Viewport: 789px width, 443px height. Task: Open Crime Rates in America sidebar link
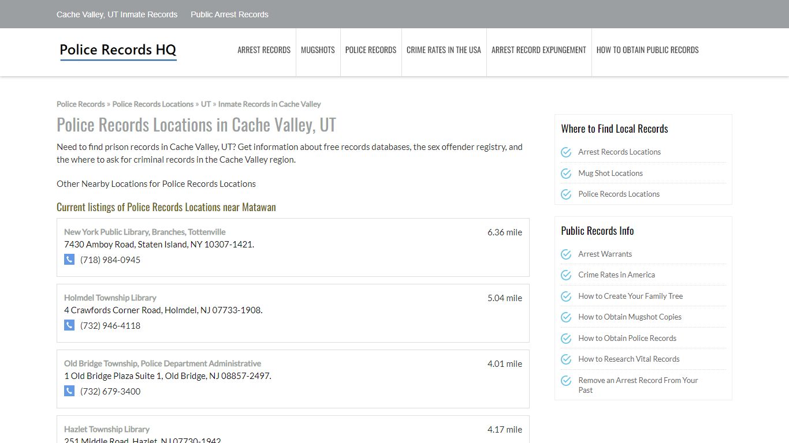[616, 275]
